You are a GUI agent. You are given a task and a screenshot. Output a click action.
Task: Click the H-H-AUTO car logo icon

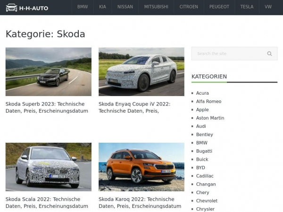point(11,8)
